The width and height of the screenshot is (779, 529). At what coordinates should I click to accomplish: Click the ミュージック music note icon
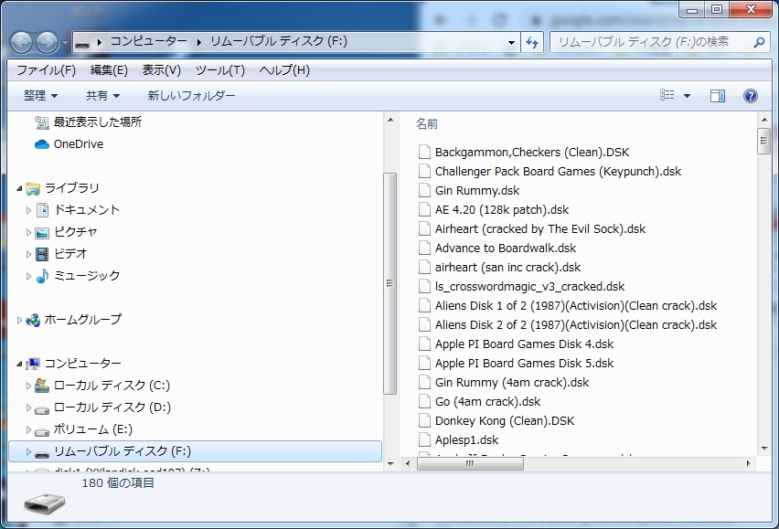[x=42, y=275]
